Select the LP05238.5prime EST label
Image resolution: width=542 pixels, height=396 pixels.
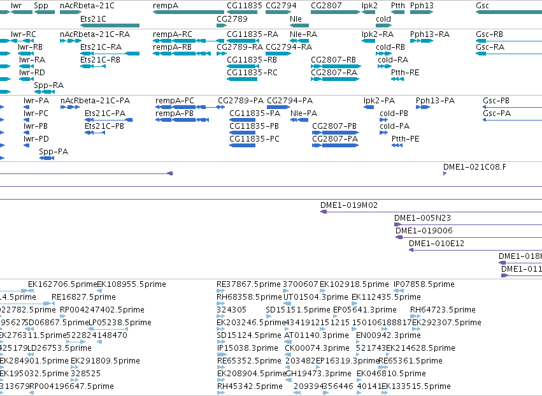point(120,323)
